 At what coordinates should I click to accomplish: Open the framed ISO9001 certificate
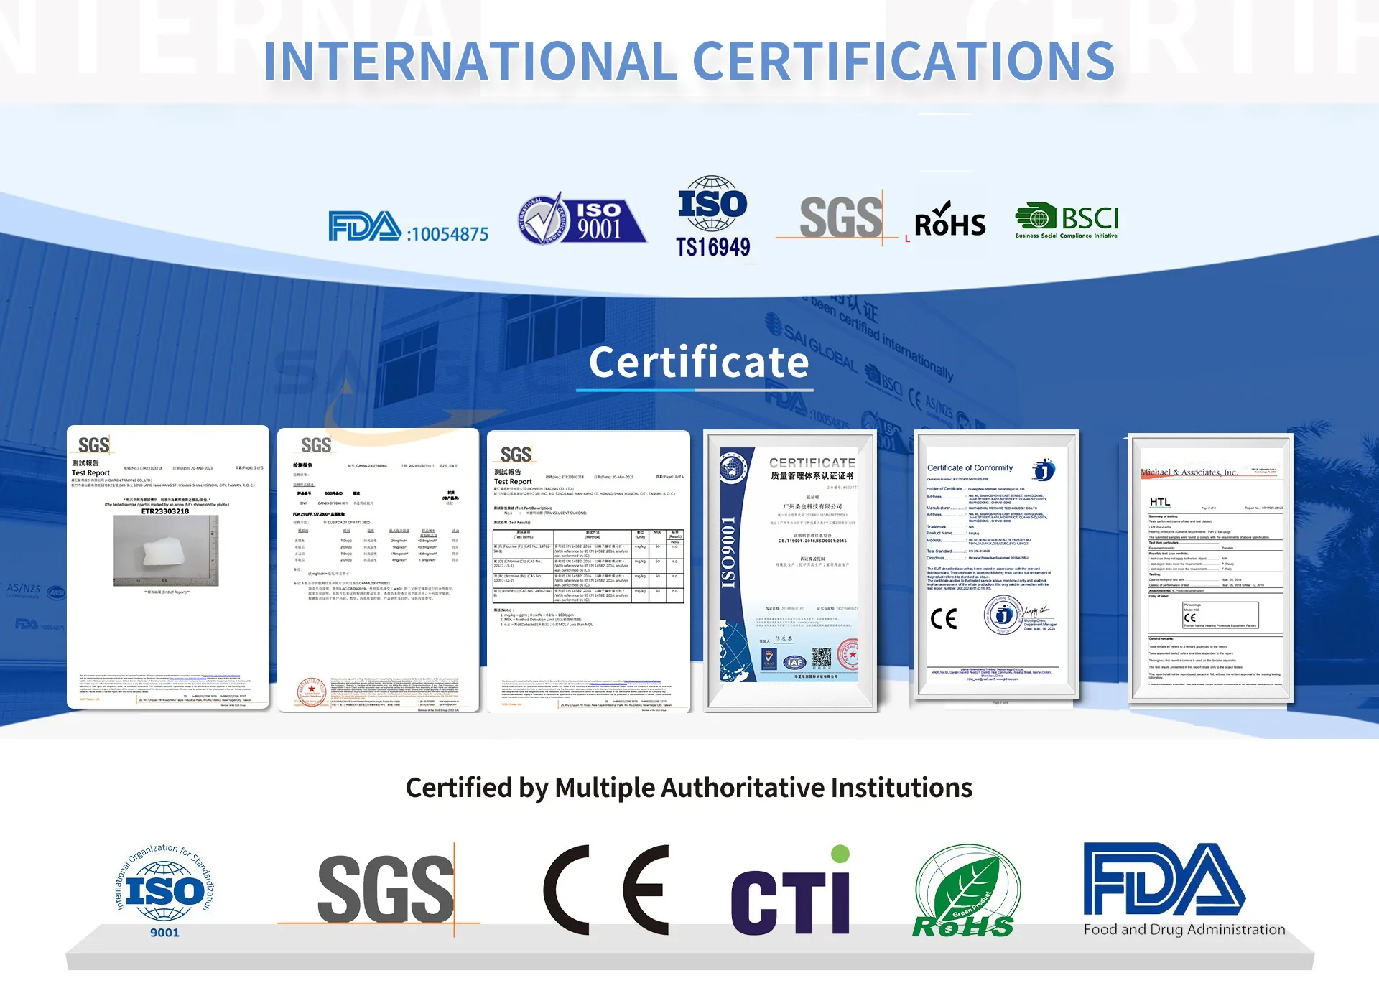point(790,571)
